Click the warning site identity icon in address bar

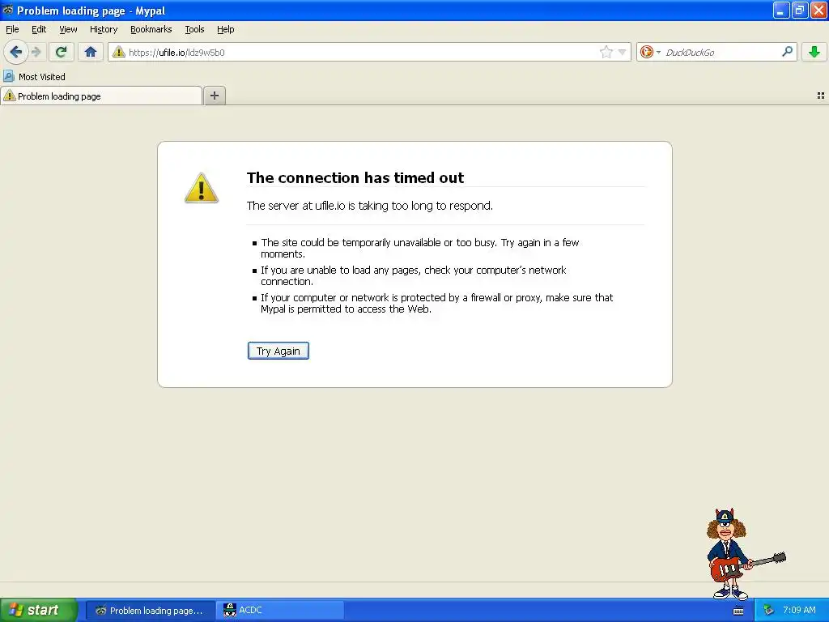(x=119, y=52)
